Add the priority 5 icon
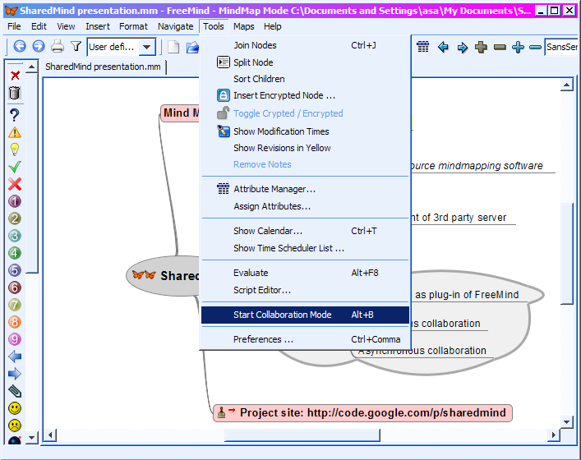 15,270
